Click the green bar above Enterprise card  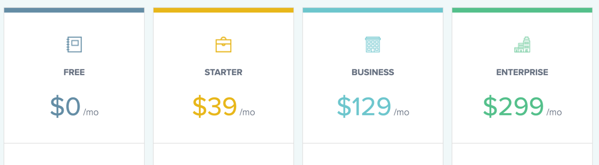(522, 10)
